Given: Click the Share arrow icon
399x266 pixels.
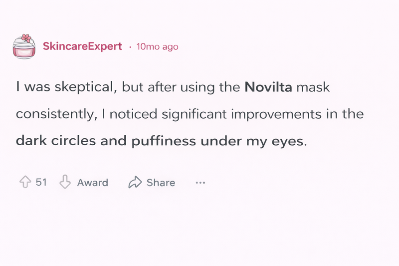Looking at the screenshot, I should tap(135, 182).
